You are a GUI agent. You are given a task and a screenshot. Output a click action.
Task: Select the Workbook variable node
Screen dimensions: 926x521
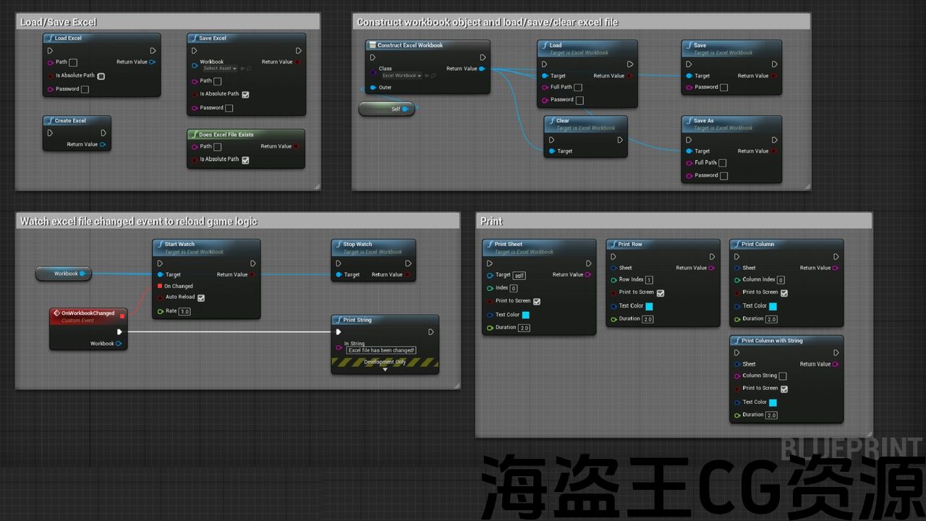[64, 274]
